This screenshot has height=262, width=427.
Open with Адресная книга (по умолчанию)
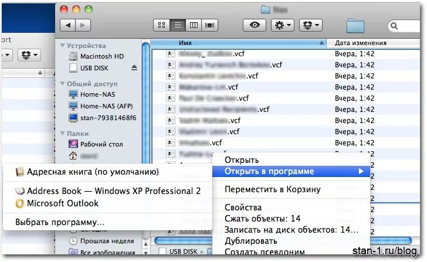[x=107, y=172]
